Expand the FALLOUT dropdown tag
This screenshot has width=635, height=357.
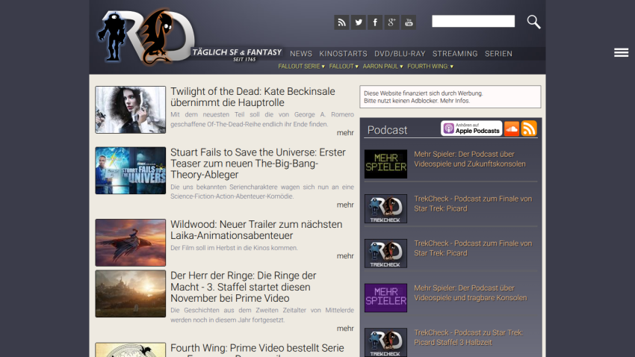click(344, 66)
